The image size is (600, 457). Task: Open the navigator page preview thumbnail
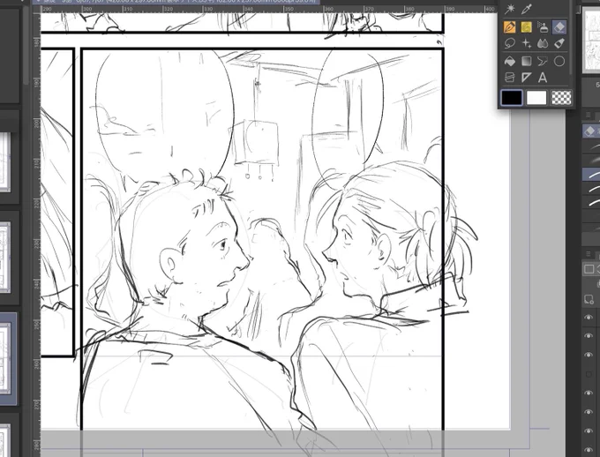(591, 39)
